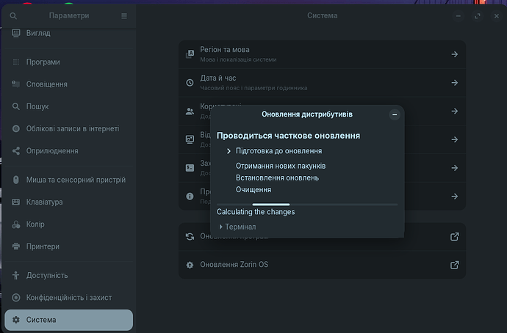Click the Оприлюднення share icon
The image size is (507, 333).
(x=16, y=151)
